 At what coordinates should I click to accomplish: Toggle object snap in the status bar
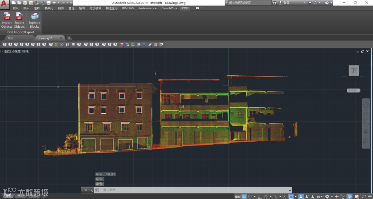291,197
